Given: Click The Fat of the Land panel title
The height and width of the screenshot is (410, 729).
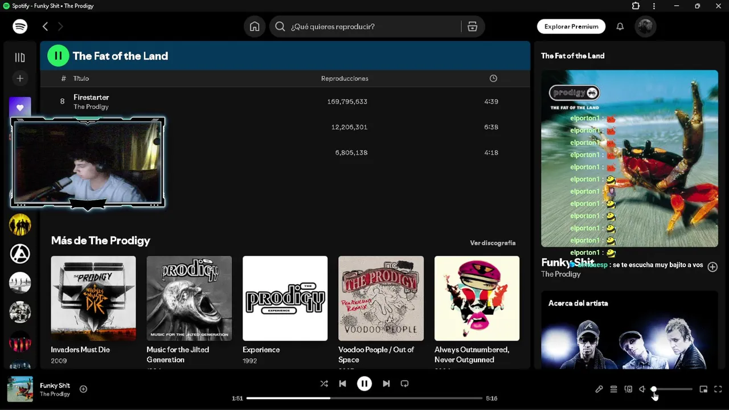Looking at the screenshot, I should [572, 56].
